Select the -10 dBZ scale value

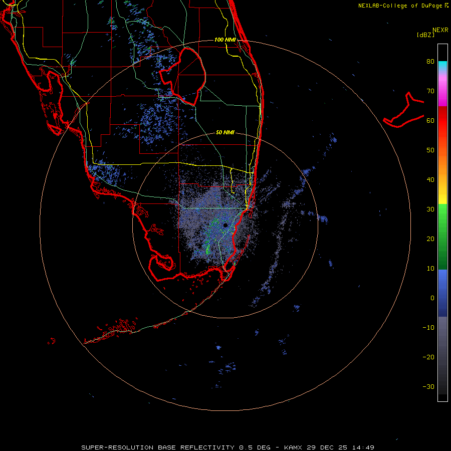[428, 328]
